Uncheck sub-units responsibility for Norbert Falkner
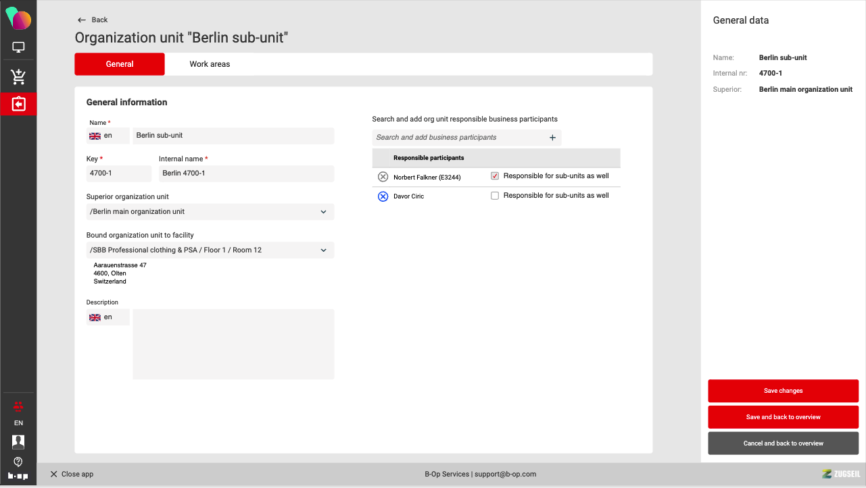The image size is (866, 488). 495,176
